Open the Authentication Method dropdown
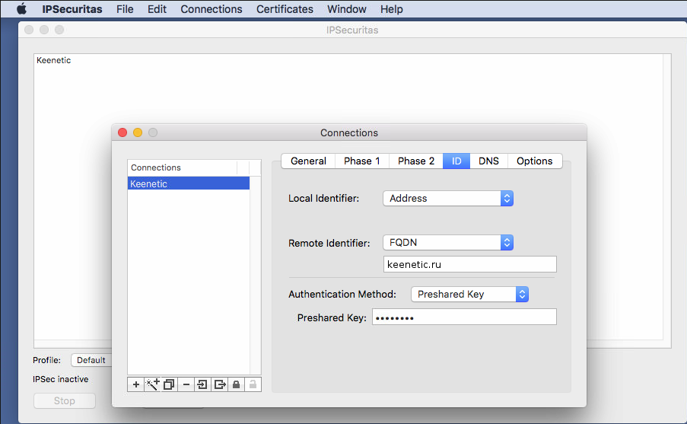This screenshot has width=687, height=424. point(469,294)
